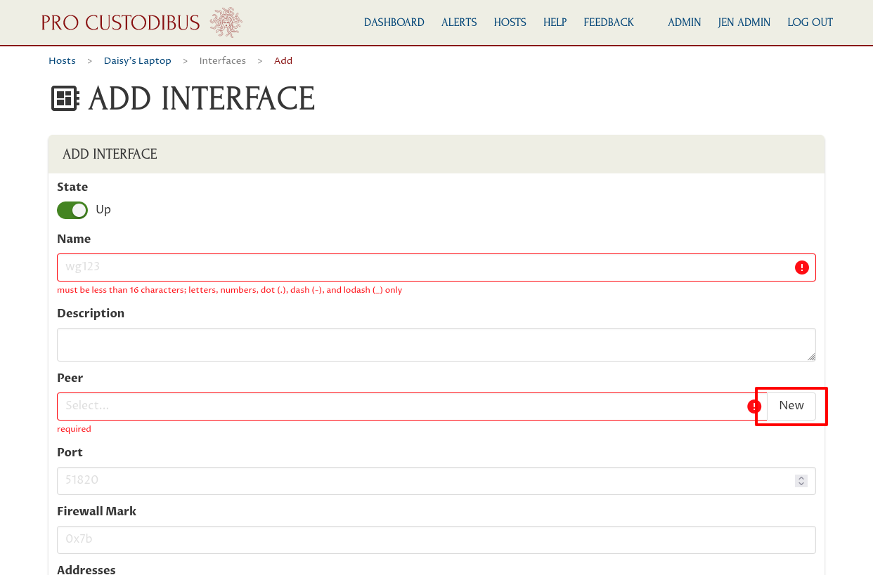
Task: Click the Interfaces breadcrumb text
Action: [x=223, y=61]
